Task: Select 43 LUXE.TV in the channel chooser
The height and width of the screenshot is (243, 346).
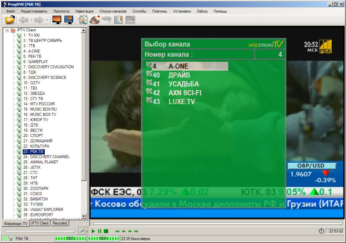Action: tap(171, 102)
